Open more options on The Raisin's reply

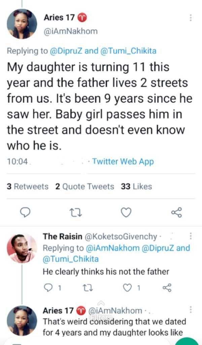tap(191, 237)
